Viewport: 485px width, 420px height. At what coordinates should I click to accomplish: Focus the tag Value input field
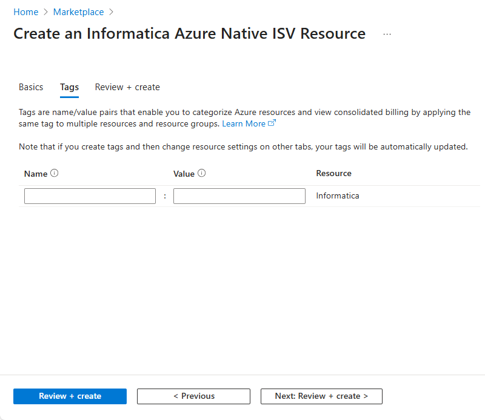[x=239, y=196]
